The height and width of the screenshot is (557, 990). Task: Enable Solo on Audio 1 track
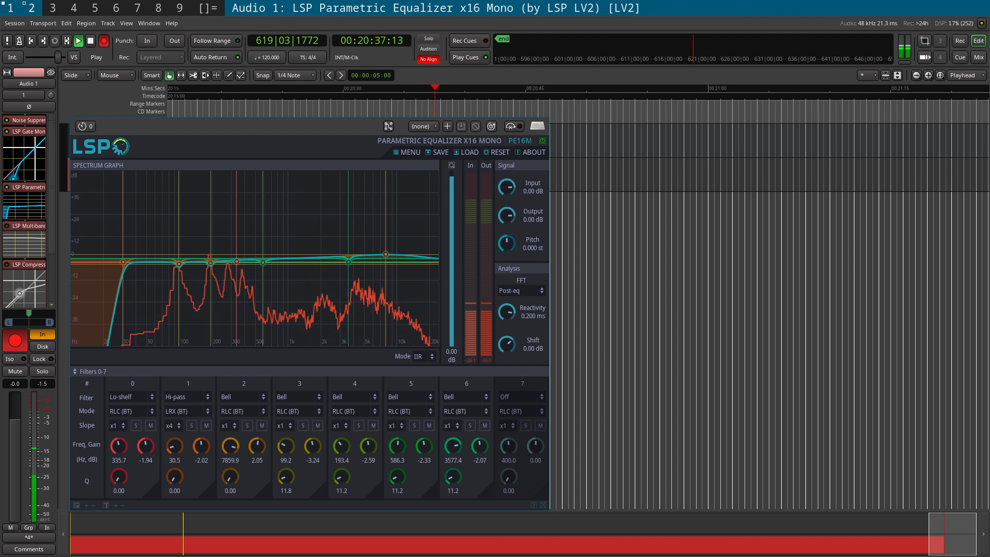pos(41,371)
